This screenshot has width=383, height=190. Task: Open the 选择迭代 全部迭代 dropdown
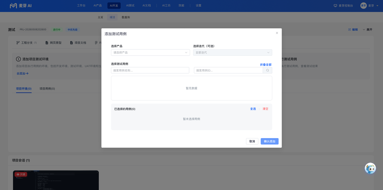(232, 52)
